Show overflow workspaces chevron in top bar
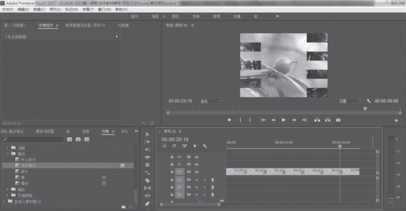406x211 pixels. (x=277, y=16)
